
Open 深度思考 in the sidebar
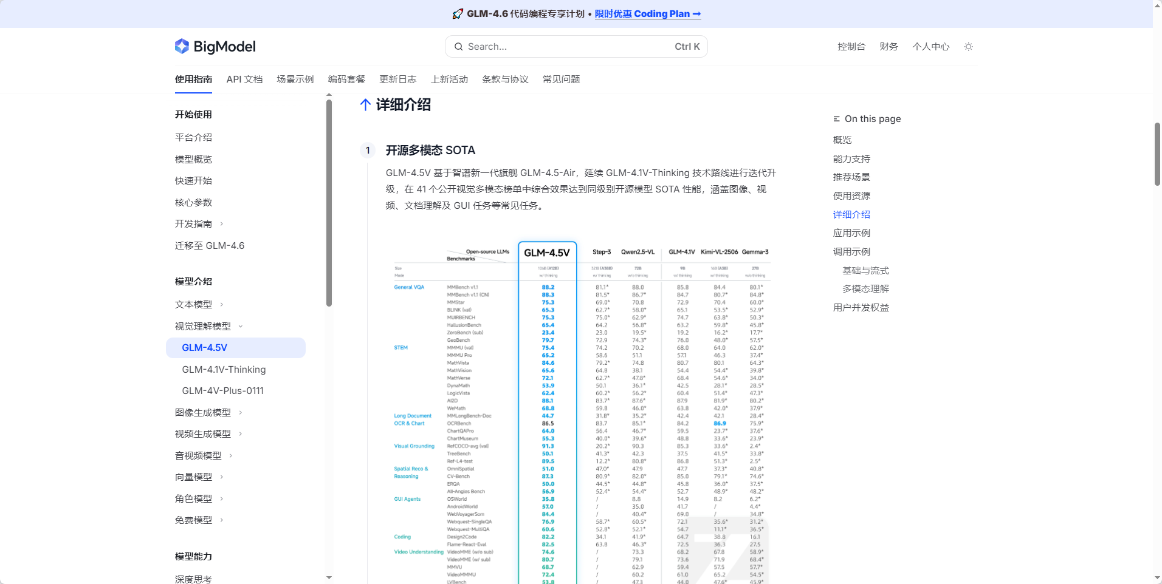point(193,579)
